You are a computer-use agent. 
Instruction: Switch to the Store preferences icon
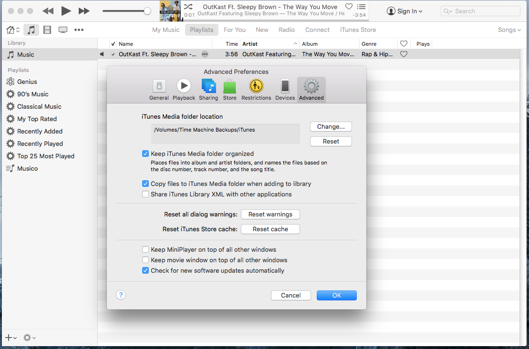[229, 90]
